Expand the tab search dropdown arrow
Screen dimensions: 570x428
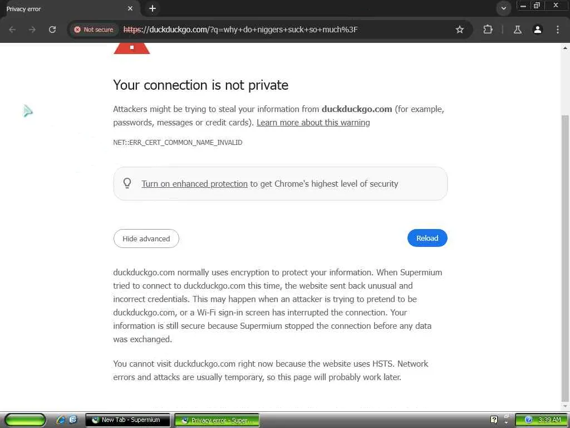click(503, 8)
